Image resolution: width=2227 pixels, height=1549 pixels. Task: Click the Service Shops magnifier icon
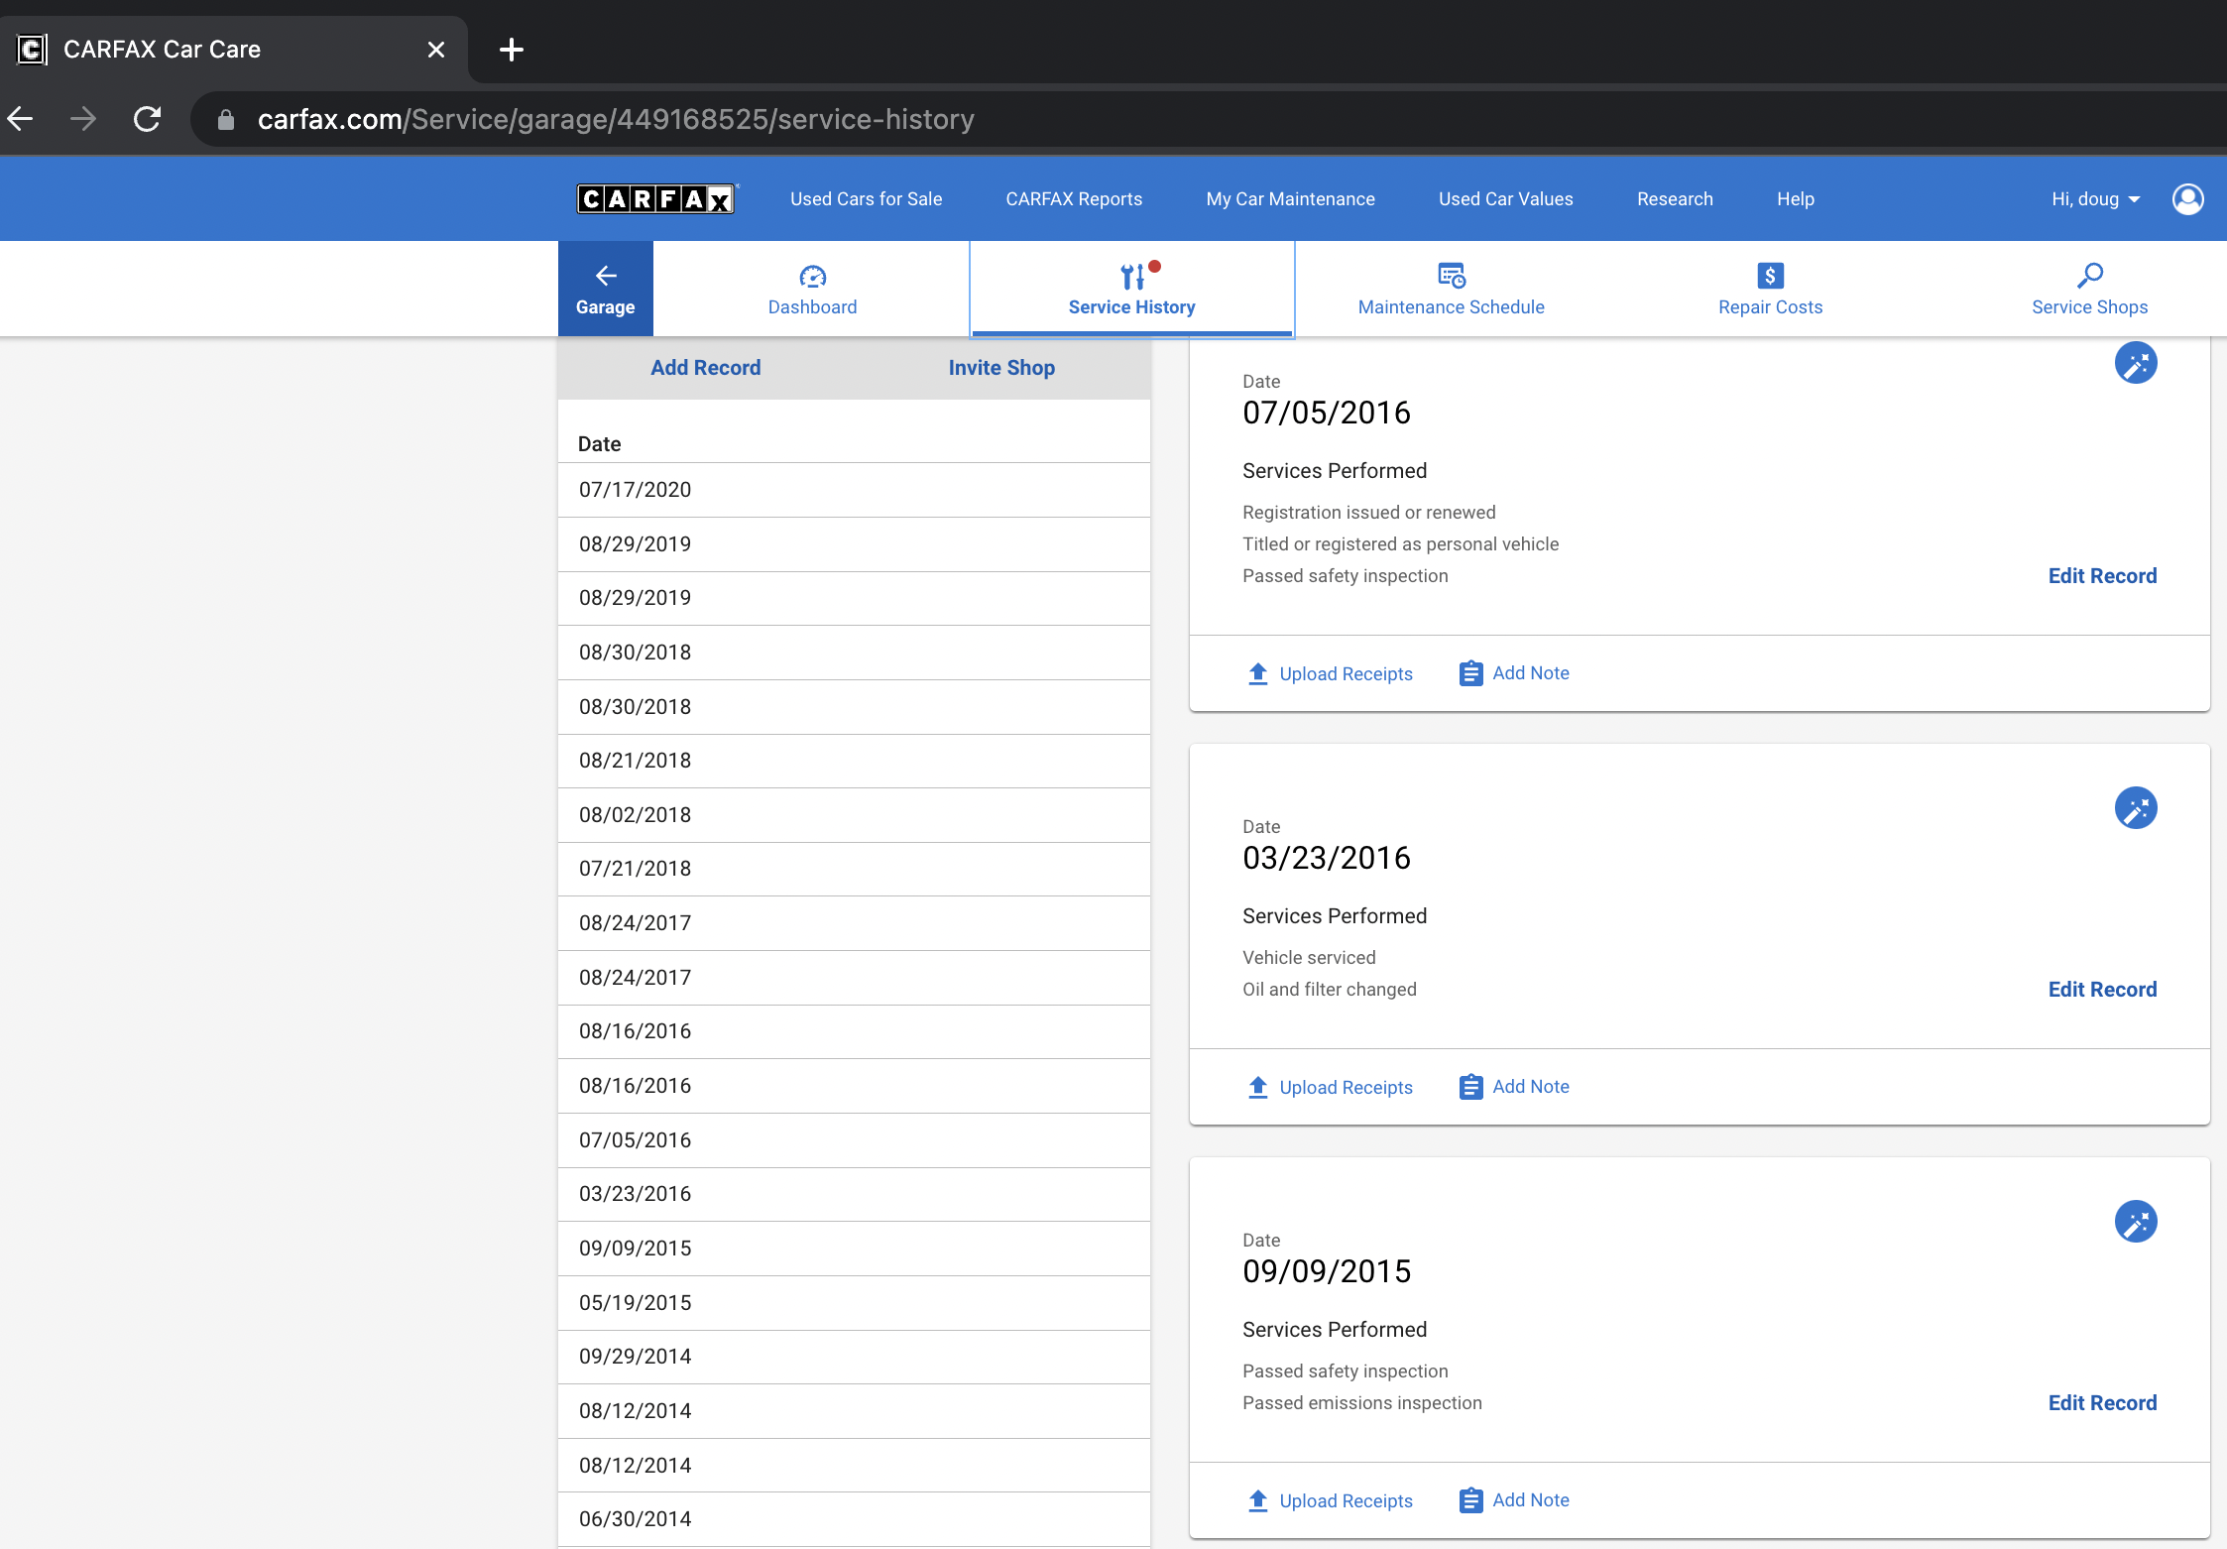coord(2090,276)
